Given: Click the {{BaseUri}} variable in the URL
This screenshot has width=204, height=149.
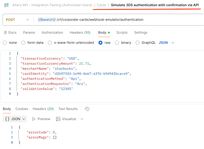Looking at the screenshot, I should pos(47,20).
